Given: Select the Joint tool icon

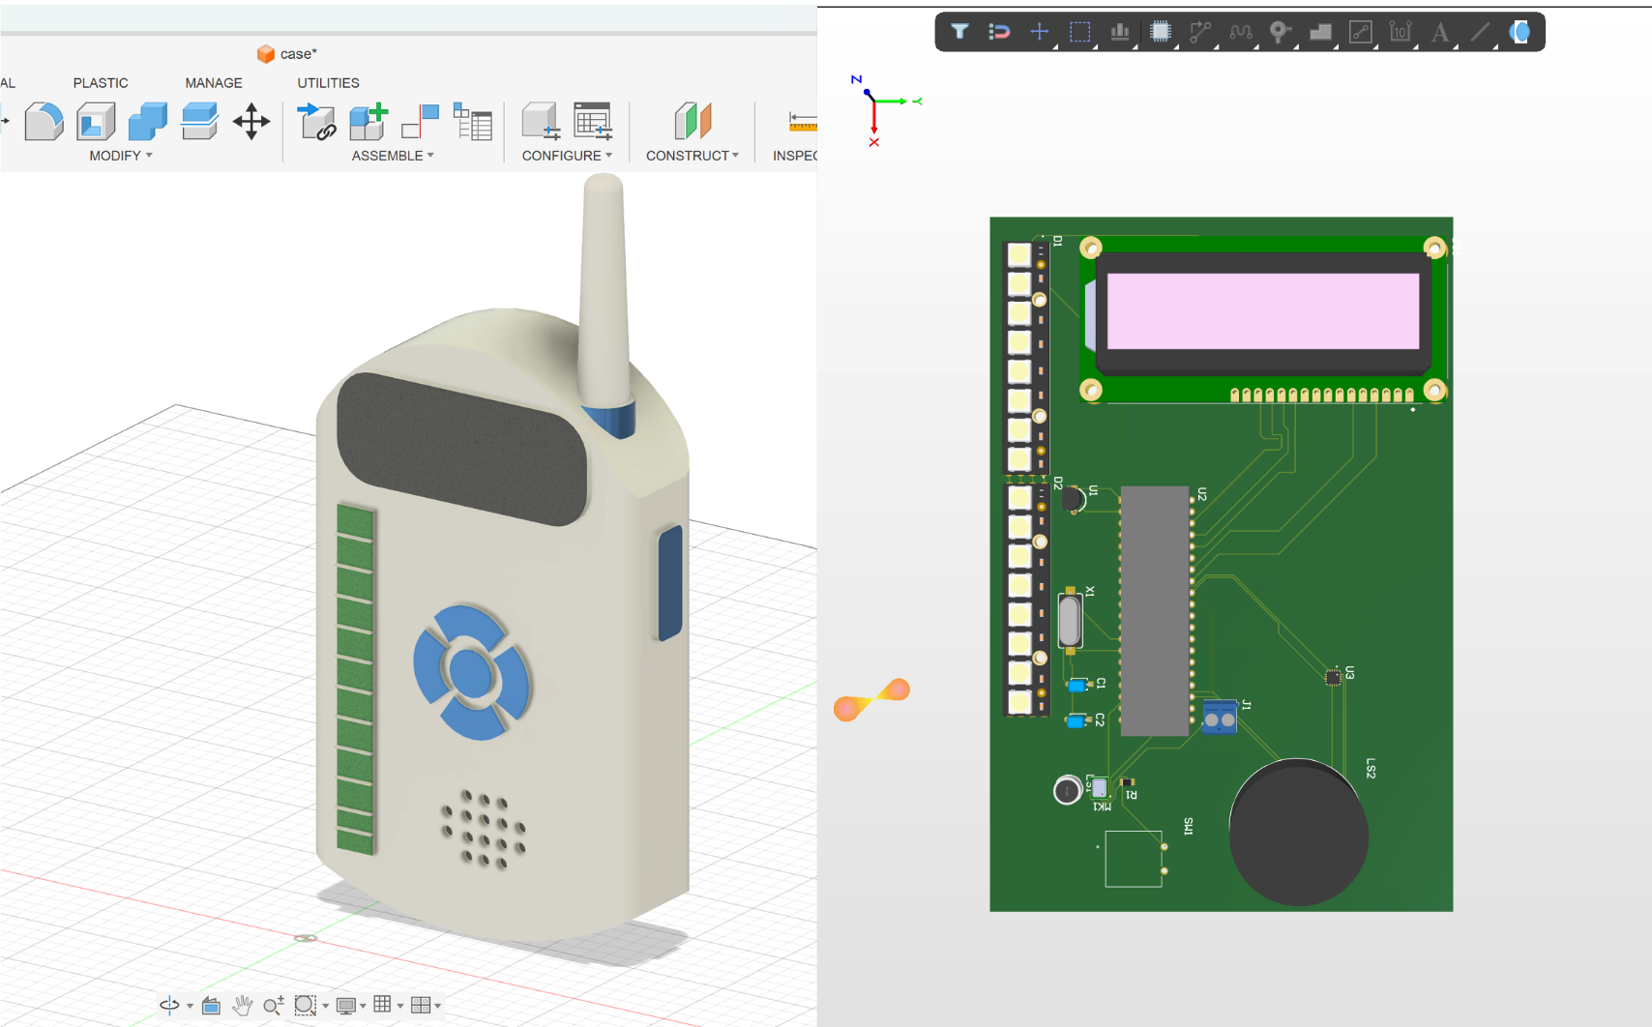Looking at the screenshot, I should point(421,122).
